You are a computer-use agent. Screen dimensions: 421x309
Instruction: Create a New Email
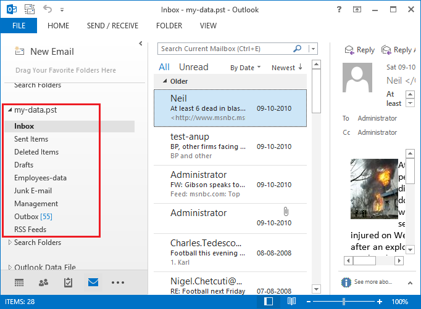(x=44, y=52)
